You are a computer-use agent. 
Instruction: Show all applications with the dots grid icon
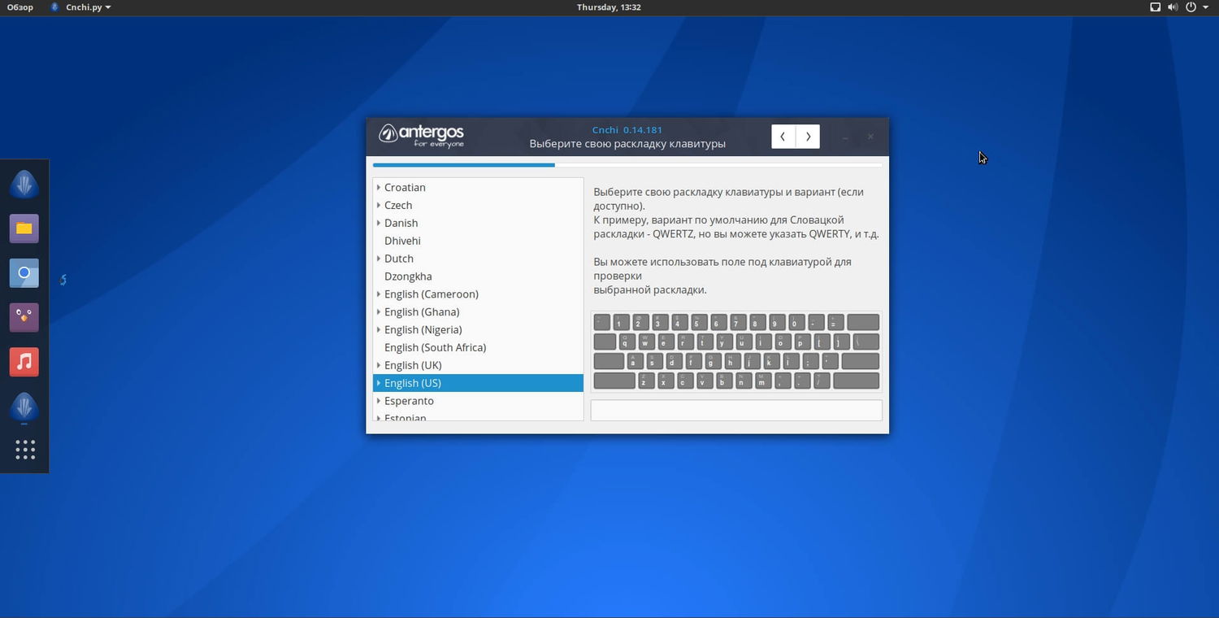click(25, 450)
